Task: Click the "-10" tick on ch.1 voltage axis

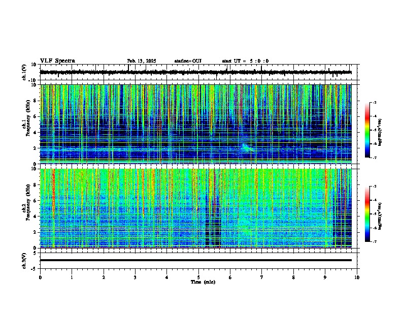Action: (x=32, y=80)
